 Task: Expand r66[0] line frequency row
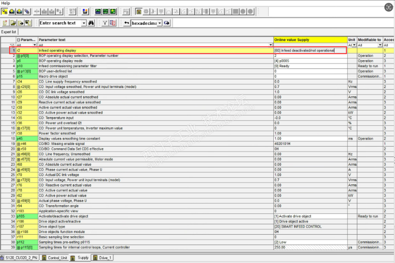[19, 154]
